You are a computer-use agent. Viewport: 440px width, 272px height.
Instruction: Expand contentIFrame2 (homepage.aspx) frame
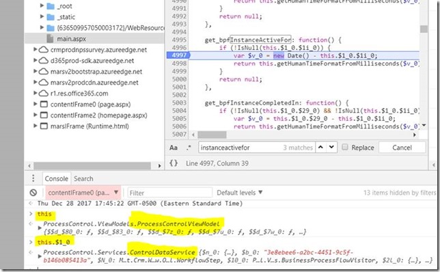coord(35,115)
